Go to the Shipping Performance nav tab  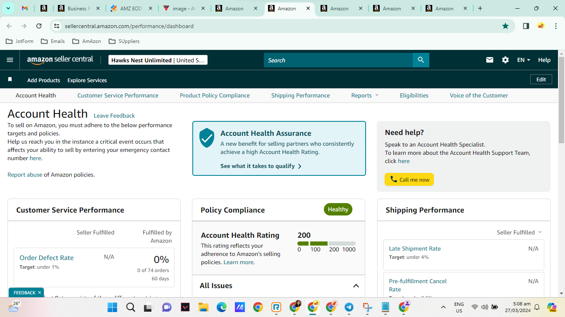pos(301,95)
